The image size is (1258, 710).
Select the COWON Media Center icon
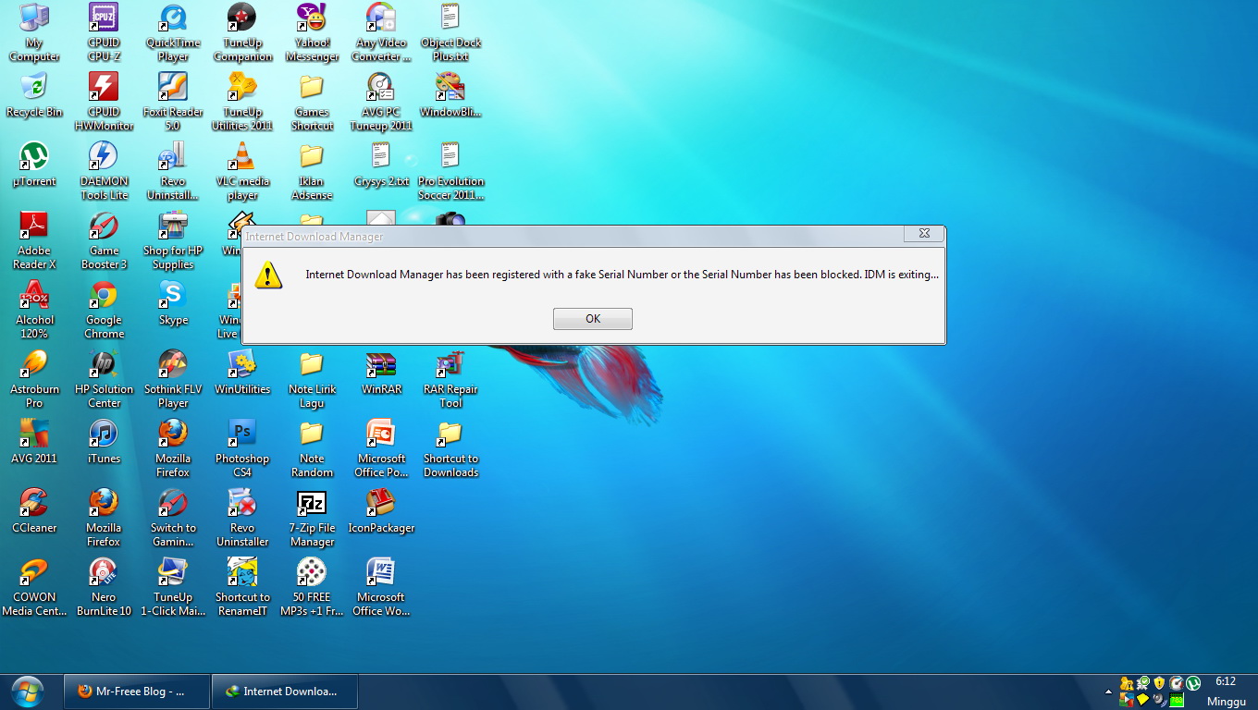pos(34,587)
